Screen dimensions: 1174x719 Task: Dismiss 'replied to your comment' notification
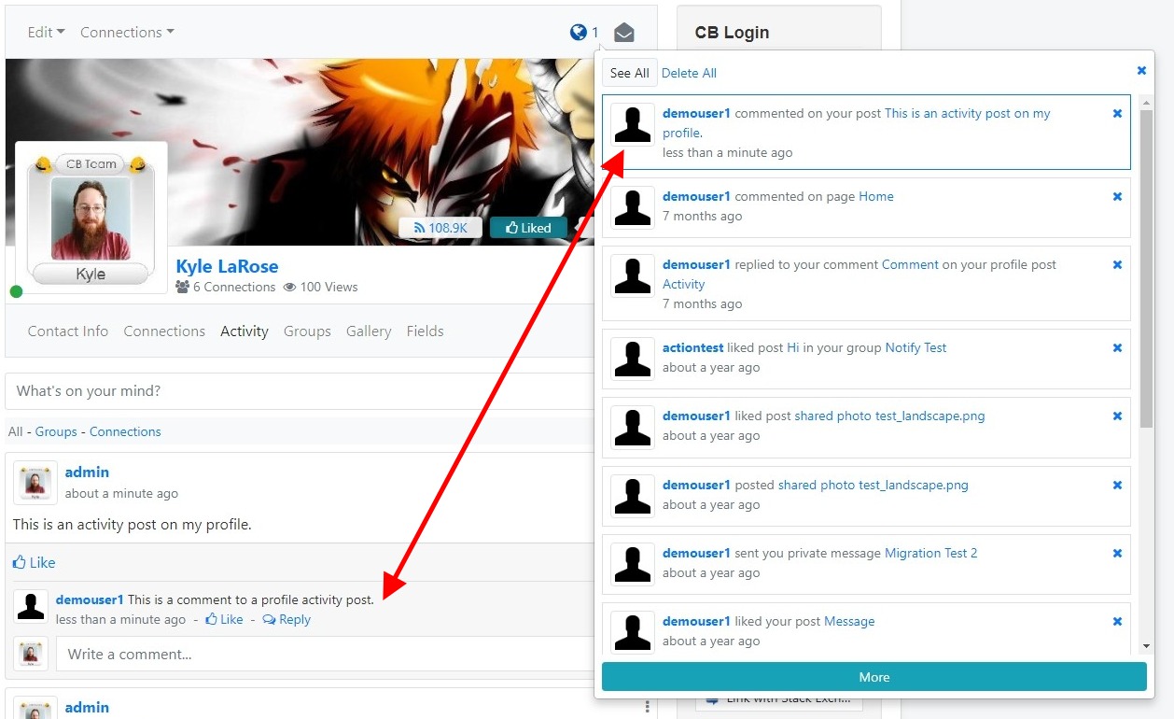(1117, 264)
